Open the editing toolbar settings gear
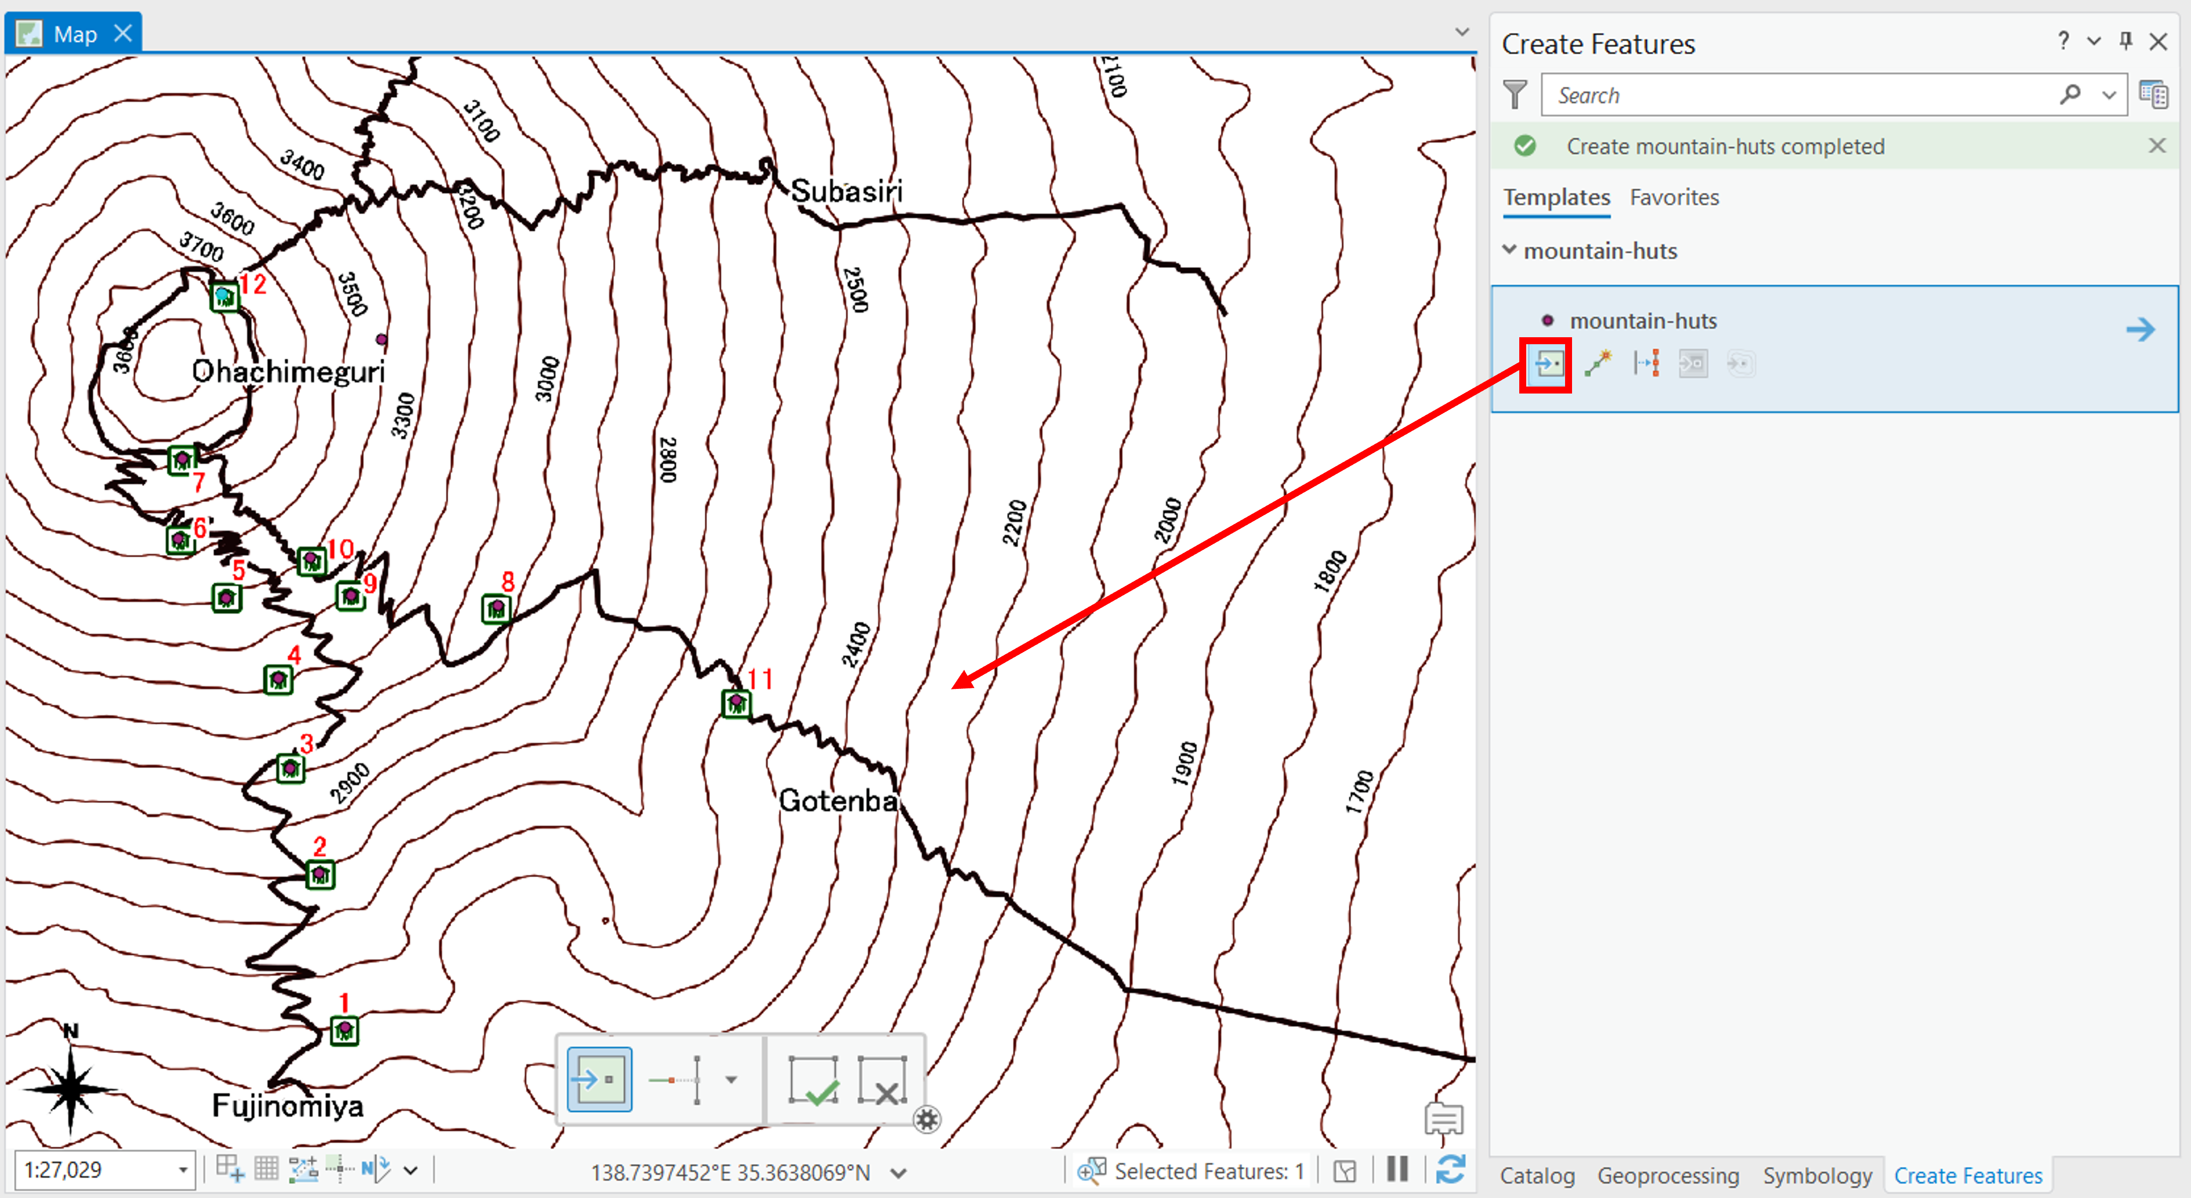Viewport: 2191px width, 1198px height. pyautogui.click(x=927, y=1119)
